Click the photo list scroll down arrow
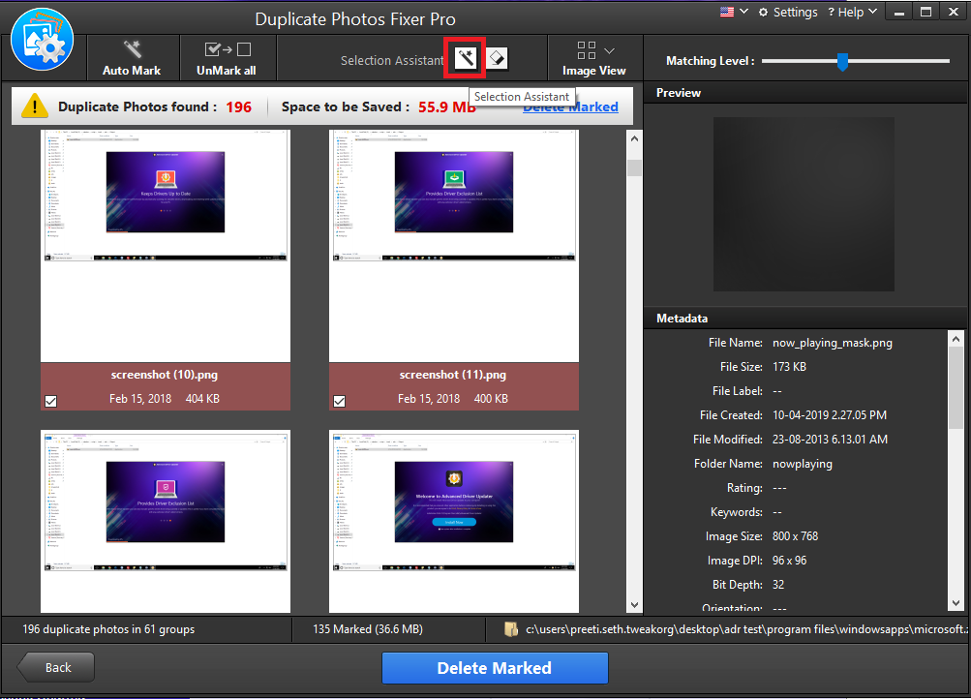The height and width of the screenshot is (700, 971). [x=634, y=604]
